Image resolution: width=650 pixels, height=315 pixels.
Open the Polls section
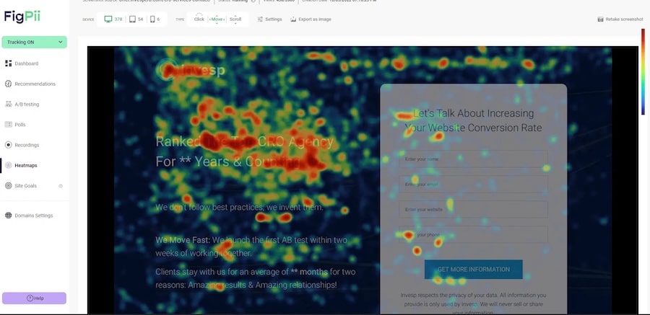(22, 124)
